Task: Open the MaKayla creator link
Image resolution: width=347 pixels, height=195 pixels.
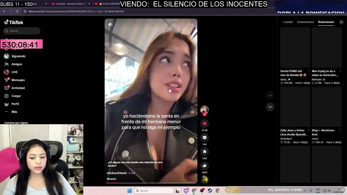Action: [x=317, y=79]
